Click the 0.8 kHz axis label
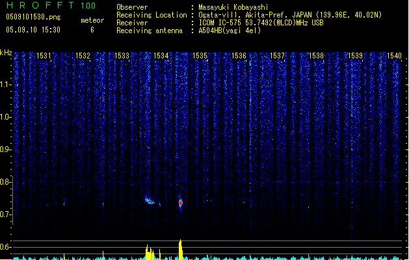 pos(5,182)
